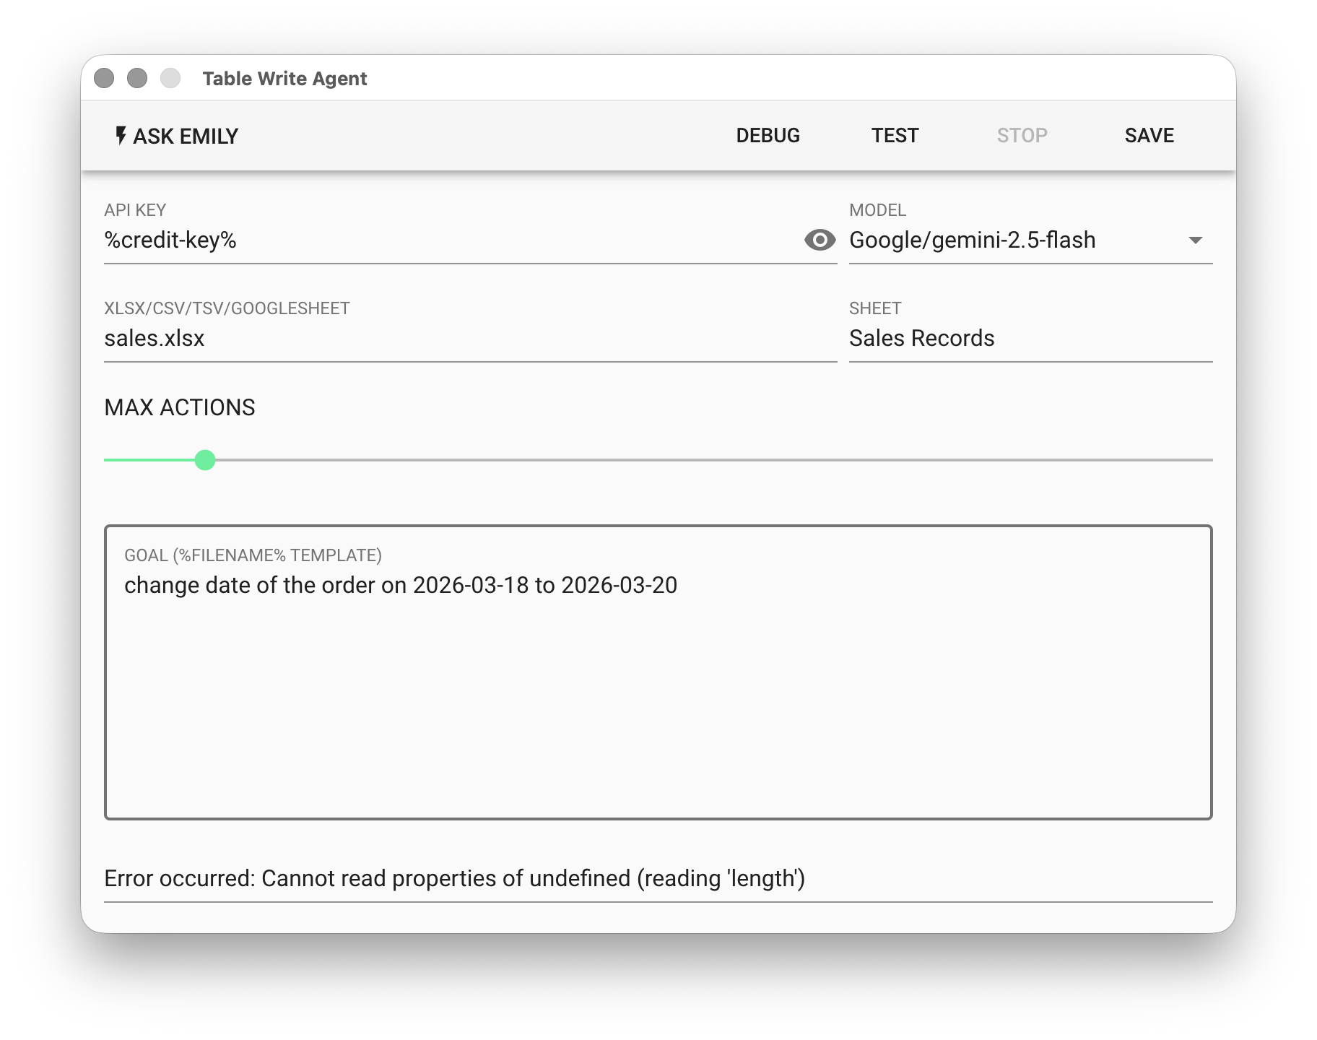Click the green Max Actions slider handle
Image resolution: width=1317 pixels, height=1040 pixels.
click(x=205, y=460)
